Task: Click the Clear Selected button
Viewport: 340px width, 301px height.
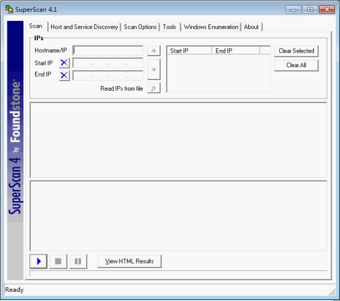Action: (x=296, y=51)
